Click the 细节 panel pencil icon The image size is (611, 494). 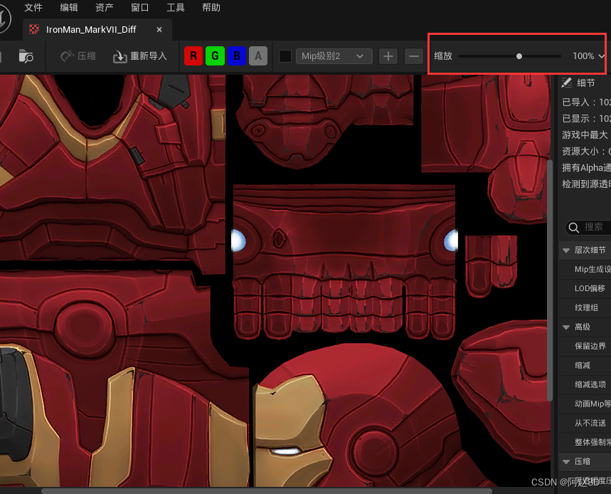click(567, 83)
